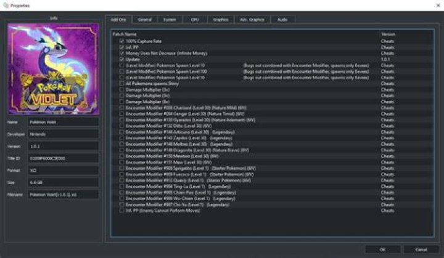Click the Developer field showing Nintendo

click(64, 134)
